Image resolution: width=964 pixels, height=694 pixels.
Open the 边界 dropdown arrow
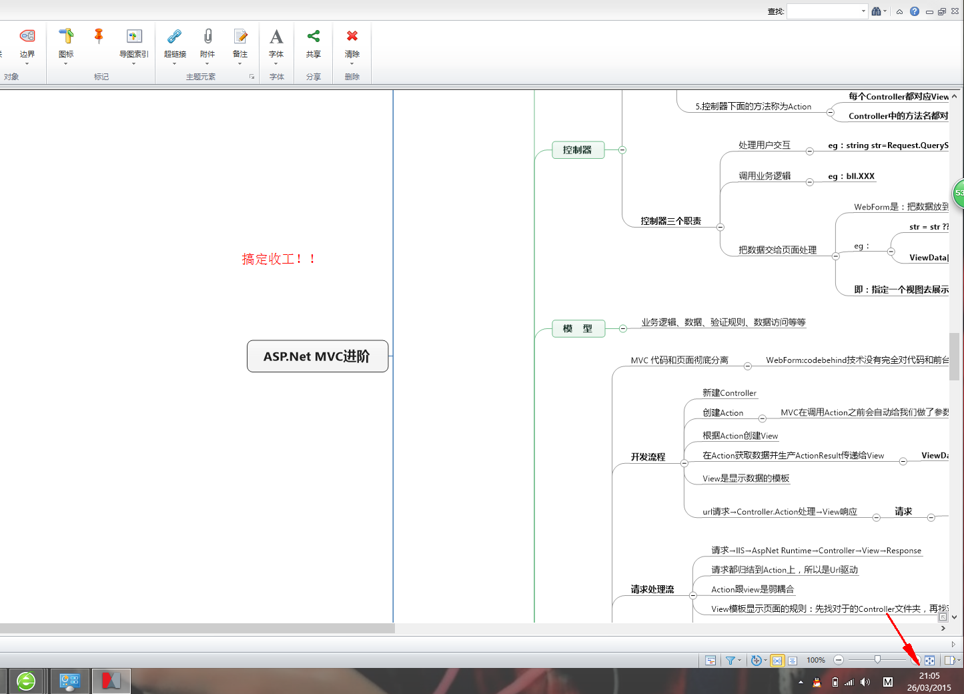pyautogui.click(x=27, y=64)
